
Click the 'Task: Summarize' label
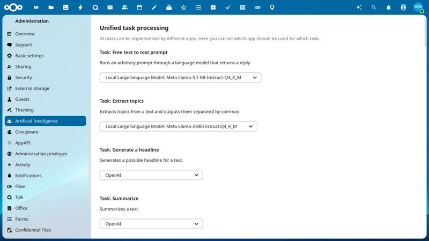click(x=119, y=198)
